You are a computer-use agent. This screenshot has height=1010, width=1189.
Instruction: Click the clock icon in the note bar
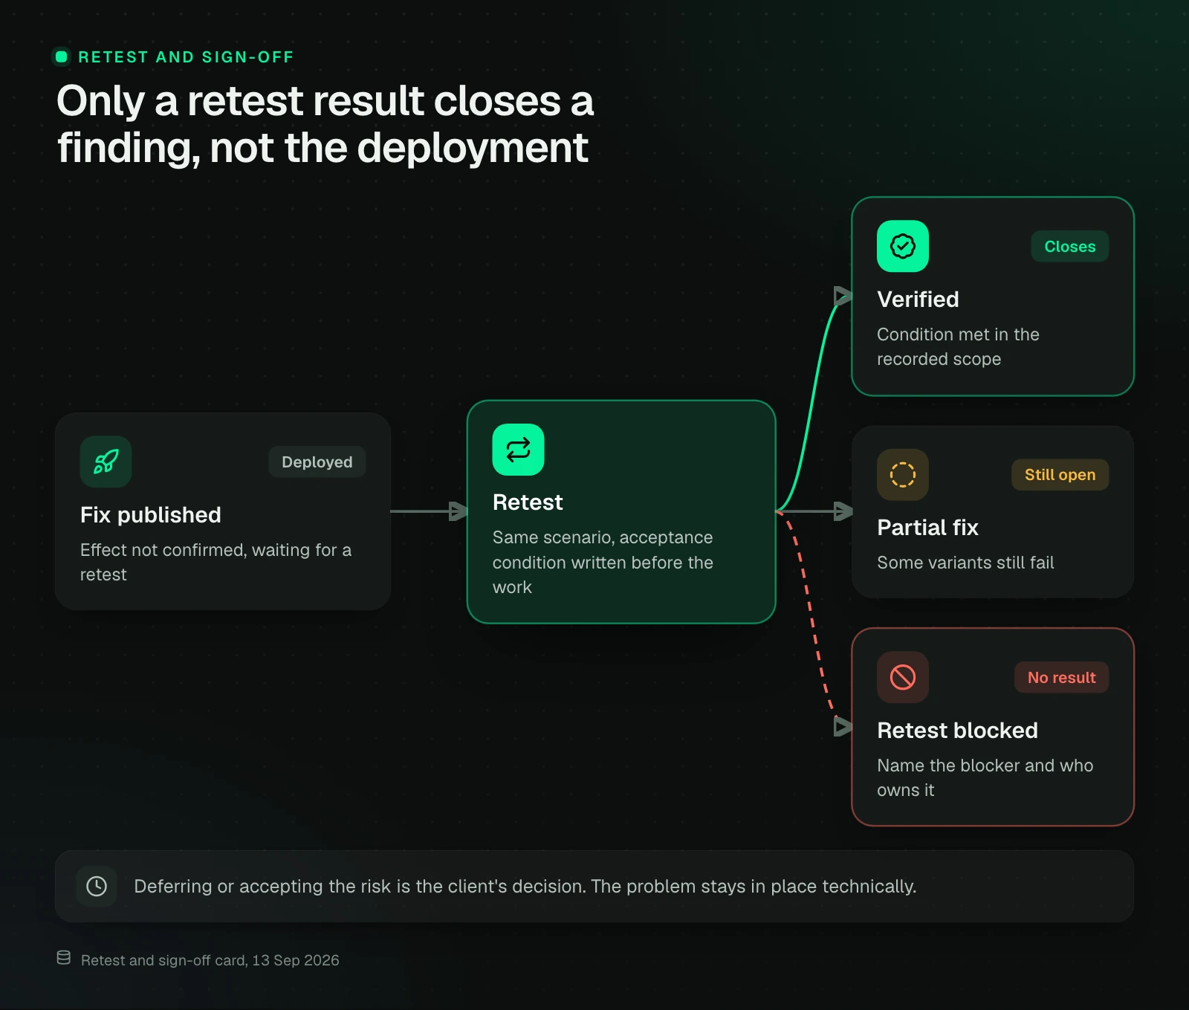(x=97, y=886)
